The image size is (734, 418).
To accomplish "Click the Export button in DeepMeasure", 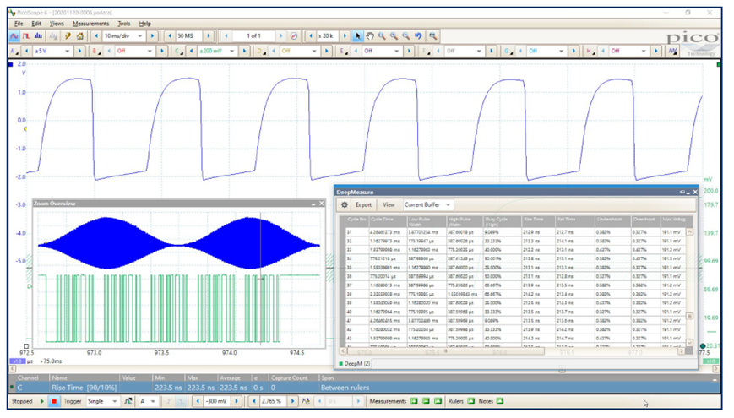I will [363, 204].
